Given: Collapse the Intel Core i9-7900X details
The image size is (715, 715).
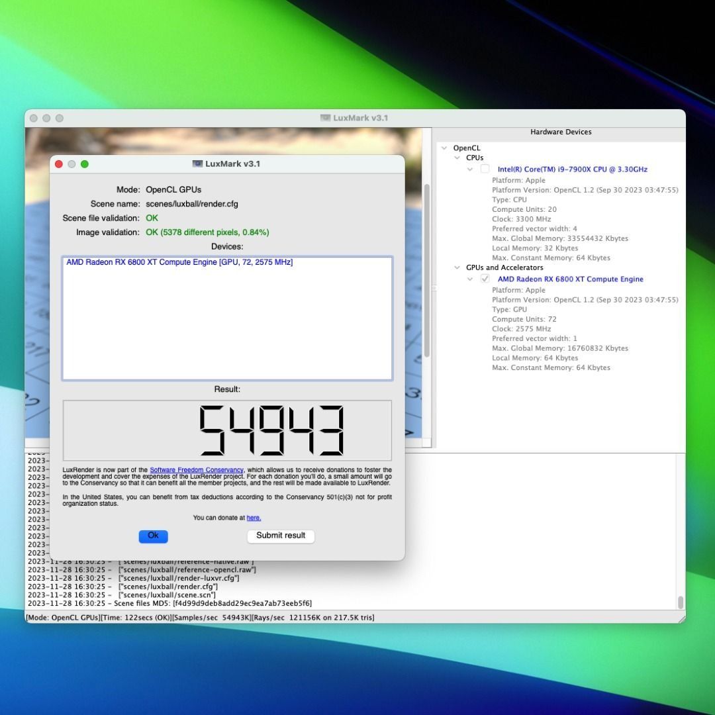Looking at the screenshot, I should click(x=470, y=169).
